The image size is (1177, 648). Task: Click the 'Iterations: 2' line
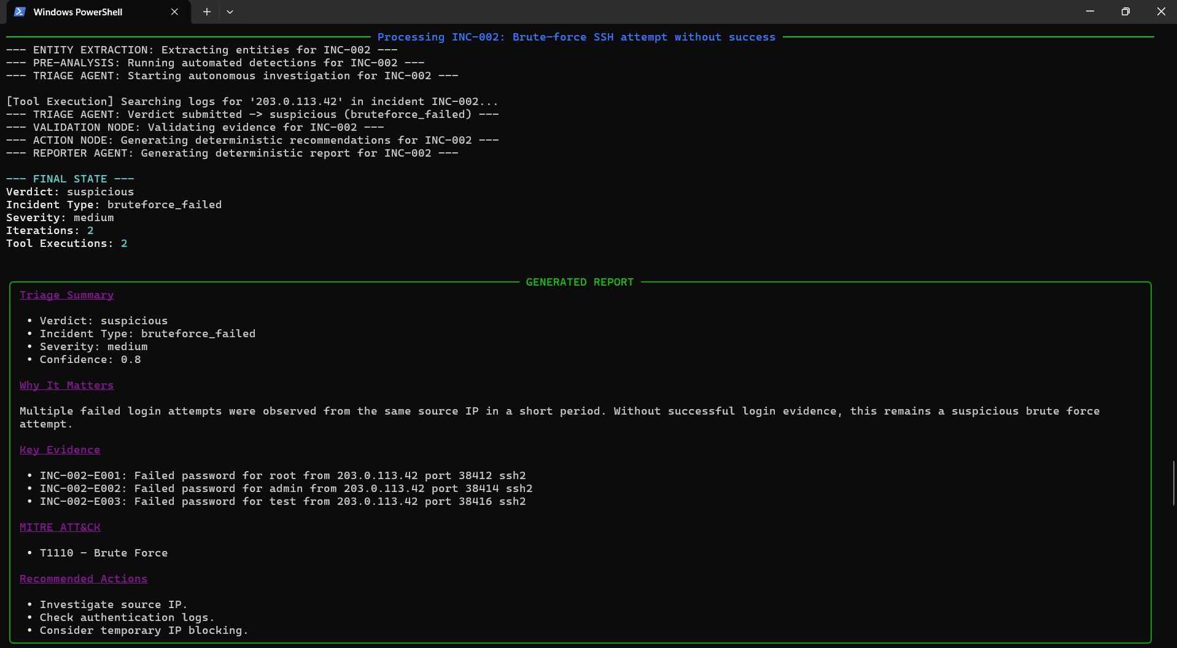click(50, 230)
